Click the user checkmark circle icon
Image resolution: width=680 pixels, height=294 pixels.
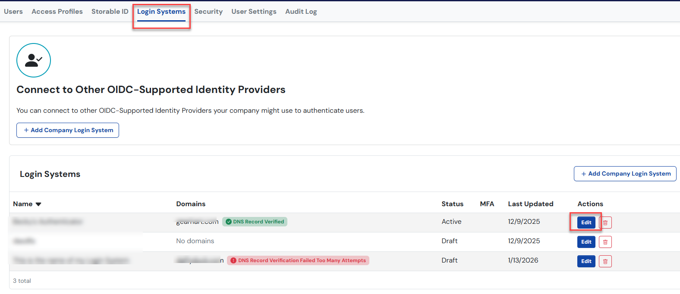pyautogui.click(x=34, y=60)
